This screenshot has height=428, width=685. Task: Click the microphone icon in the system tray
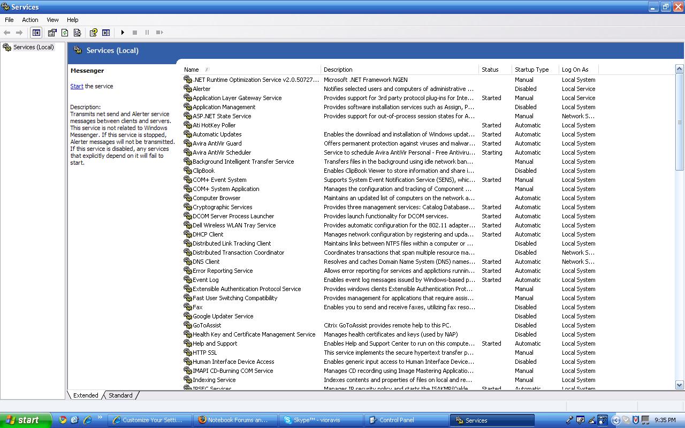coord(570,420)
